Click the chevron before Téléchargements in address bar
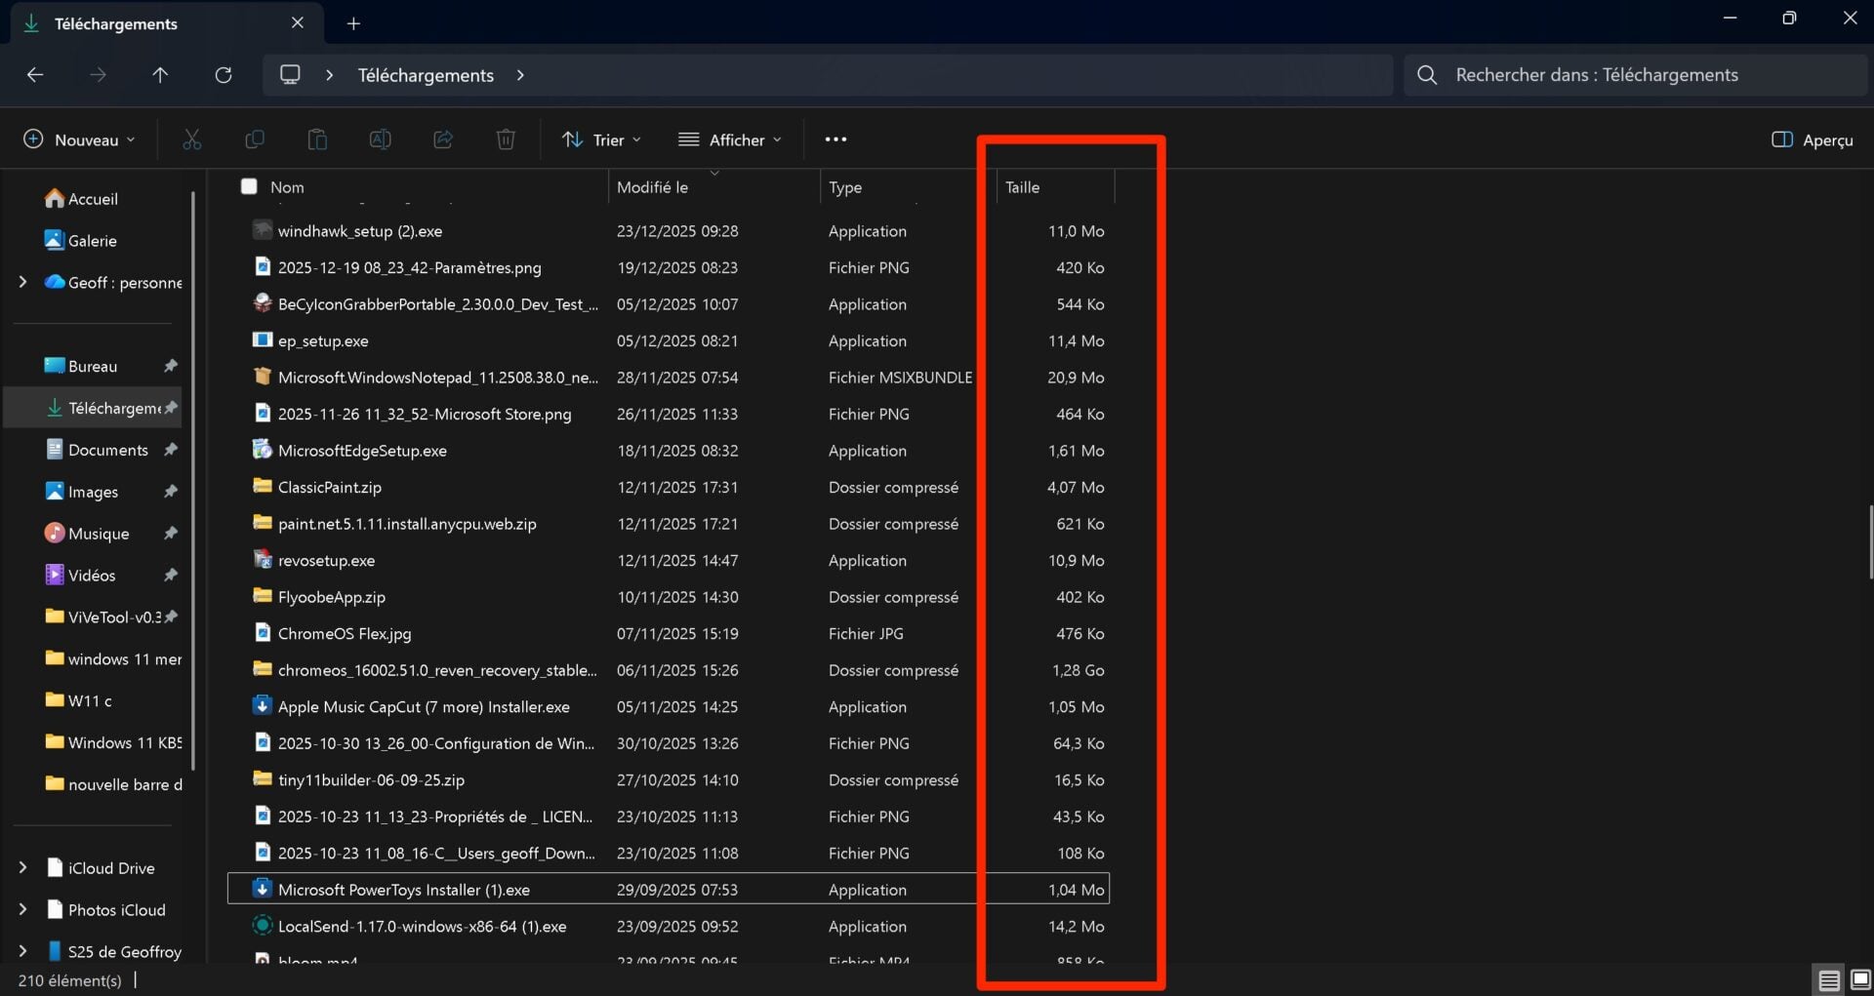 point(330,75)
